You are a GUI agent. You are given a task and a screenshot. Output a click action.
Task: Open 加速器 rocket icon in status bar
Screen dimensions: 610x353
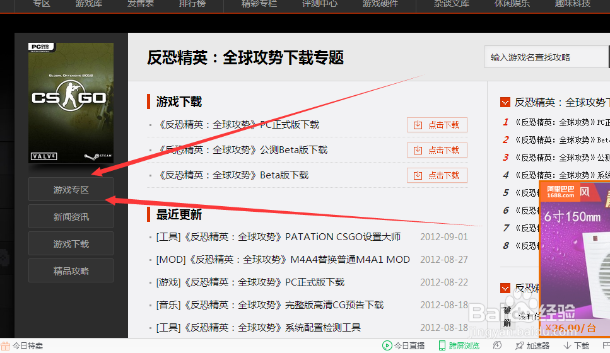[519, 345]
